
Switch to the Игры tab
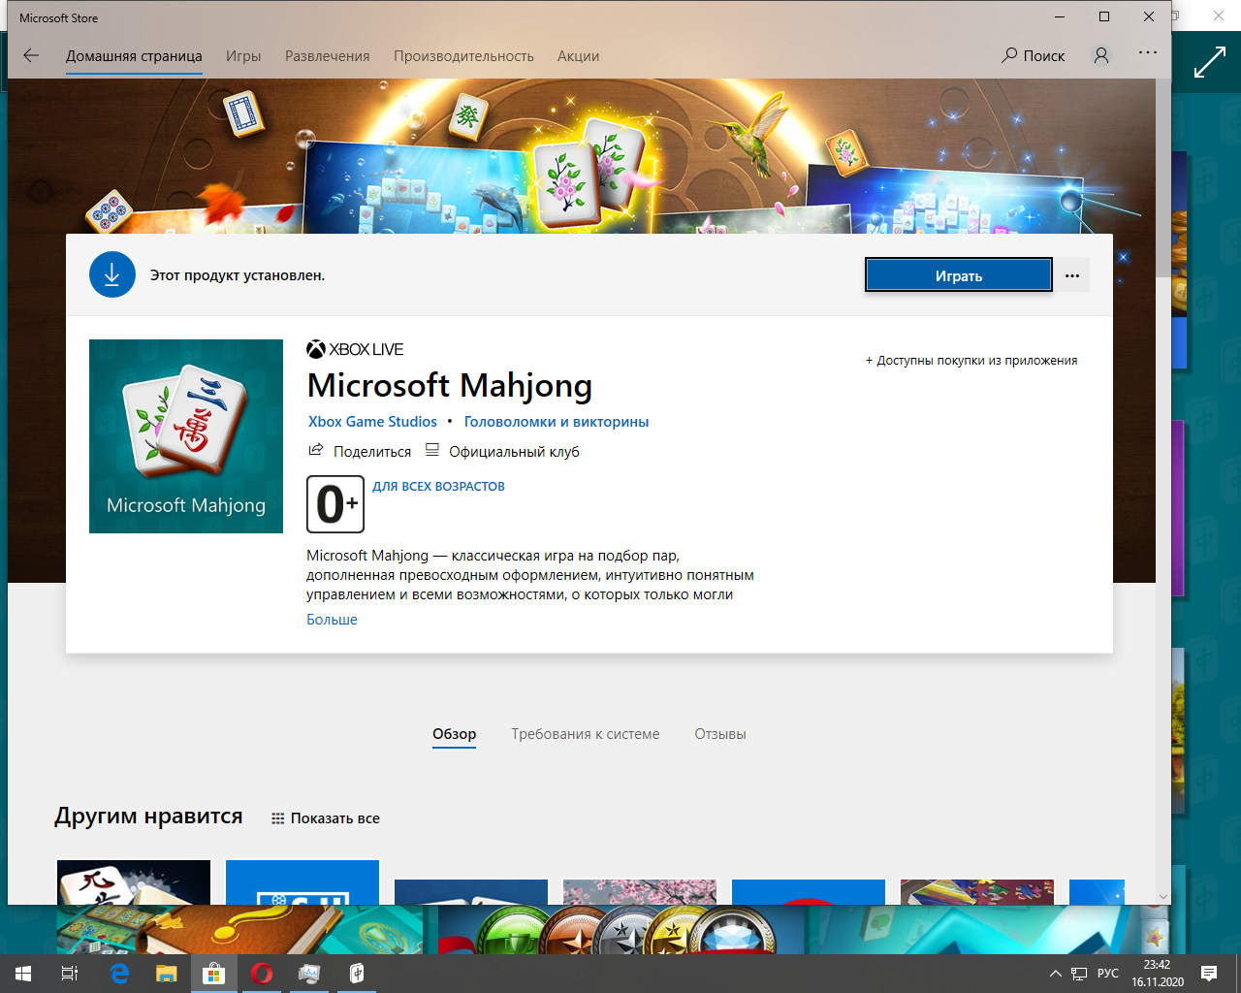[x=243, y=56]
